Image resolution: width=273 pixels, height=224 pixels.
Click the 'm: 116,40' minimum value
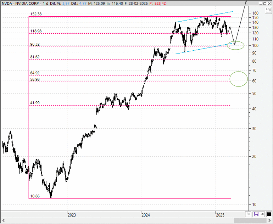[x=115, y=4]
